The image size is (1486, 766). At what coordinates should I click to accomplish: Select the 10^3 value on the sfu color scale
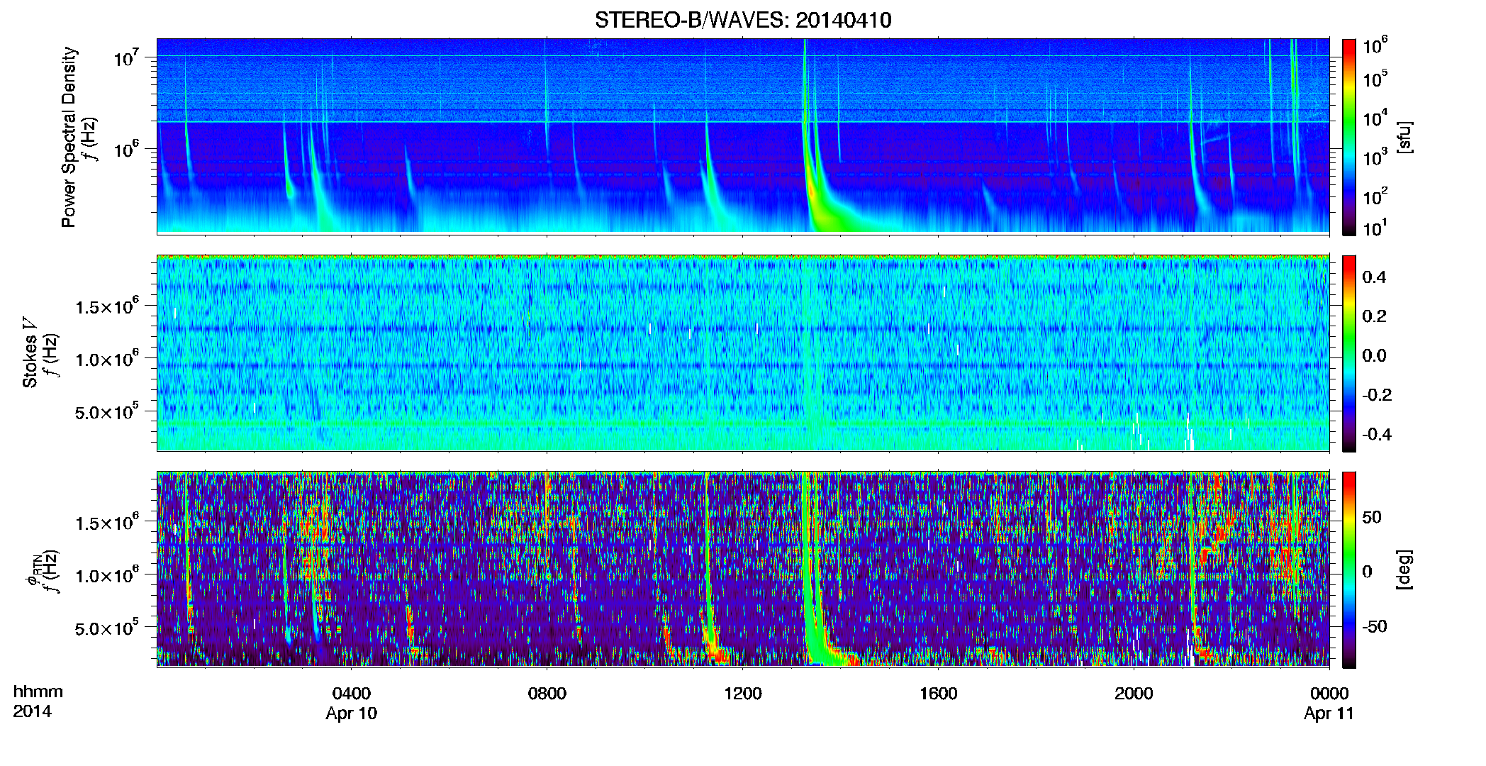click(1375, 157)
